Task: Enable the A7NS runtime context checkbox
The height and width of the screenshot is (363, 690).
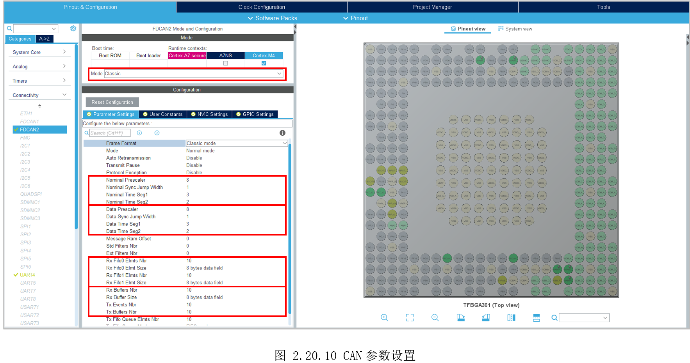Action: point(225,63)
